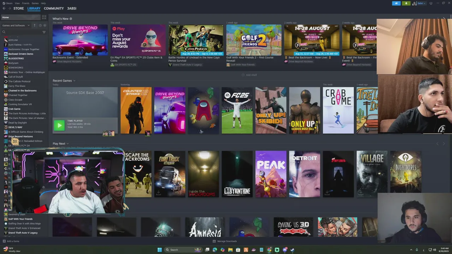The width and height of the screenshot is (452, 254).
Task: Click the Big Picture mode icon
Action: (431, 3)
